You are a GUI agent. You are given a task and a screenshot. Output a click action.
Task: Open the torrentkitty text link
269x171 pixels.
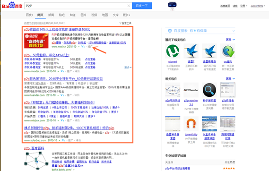coord(191,135)
